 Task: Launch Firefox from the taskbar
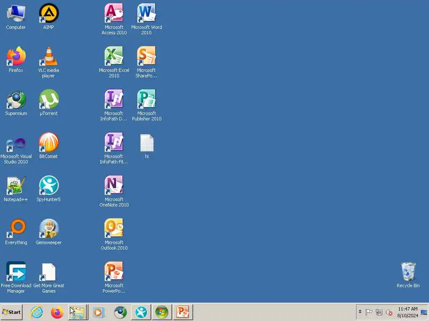pos(57,312)
